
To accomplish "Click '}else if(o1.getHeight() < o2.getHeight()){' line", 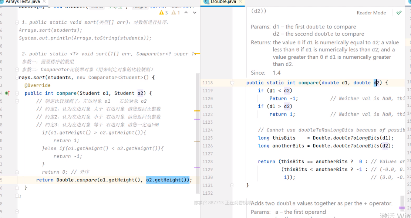I will coord(103,149).
